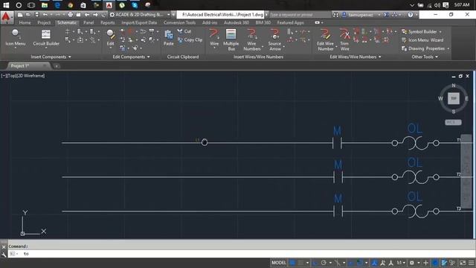Viewport: 476px width, 268px height.
Task: Open the workspace ACADE & 2D Drafting dropdown
Action: click(x=140, y=15)
